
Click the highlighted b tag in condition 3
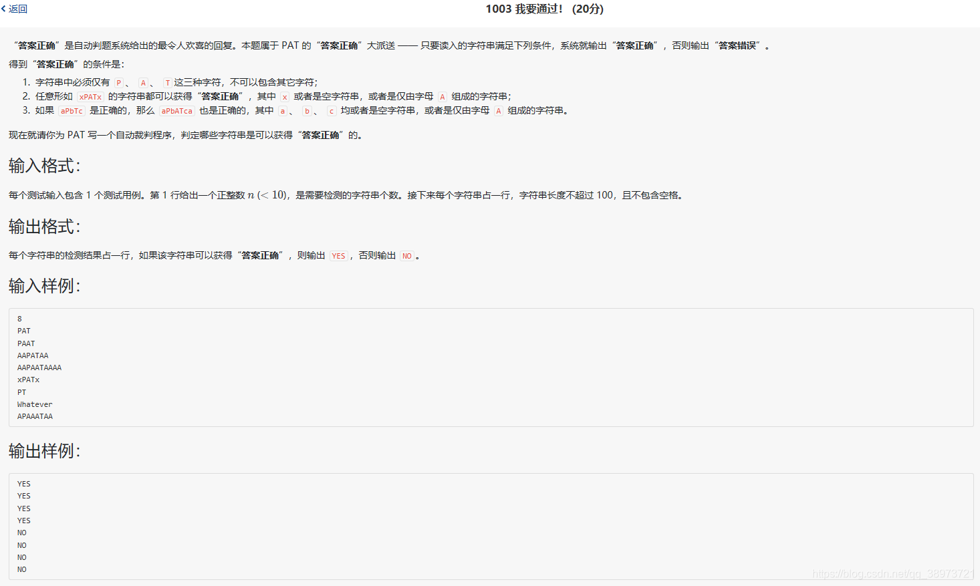pyautogui.click(x=307, y=110)
